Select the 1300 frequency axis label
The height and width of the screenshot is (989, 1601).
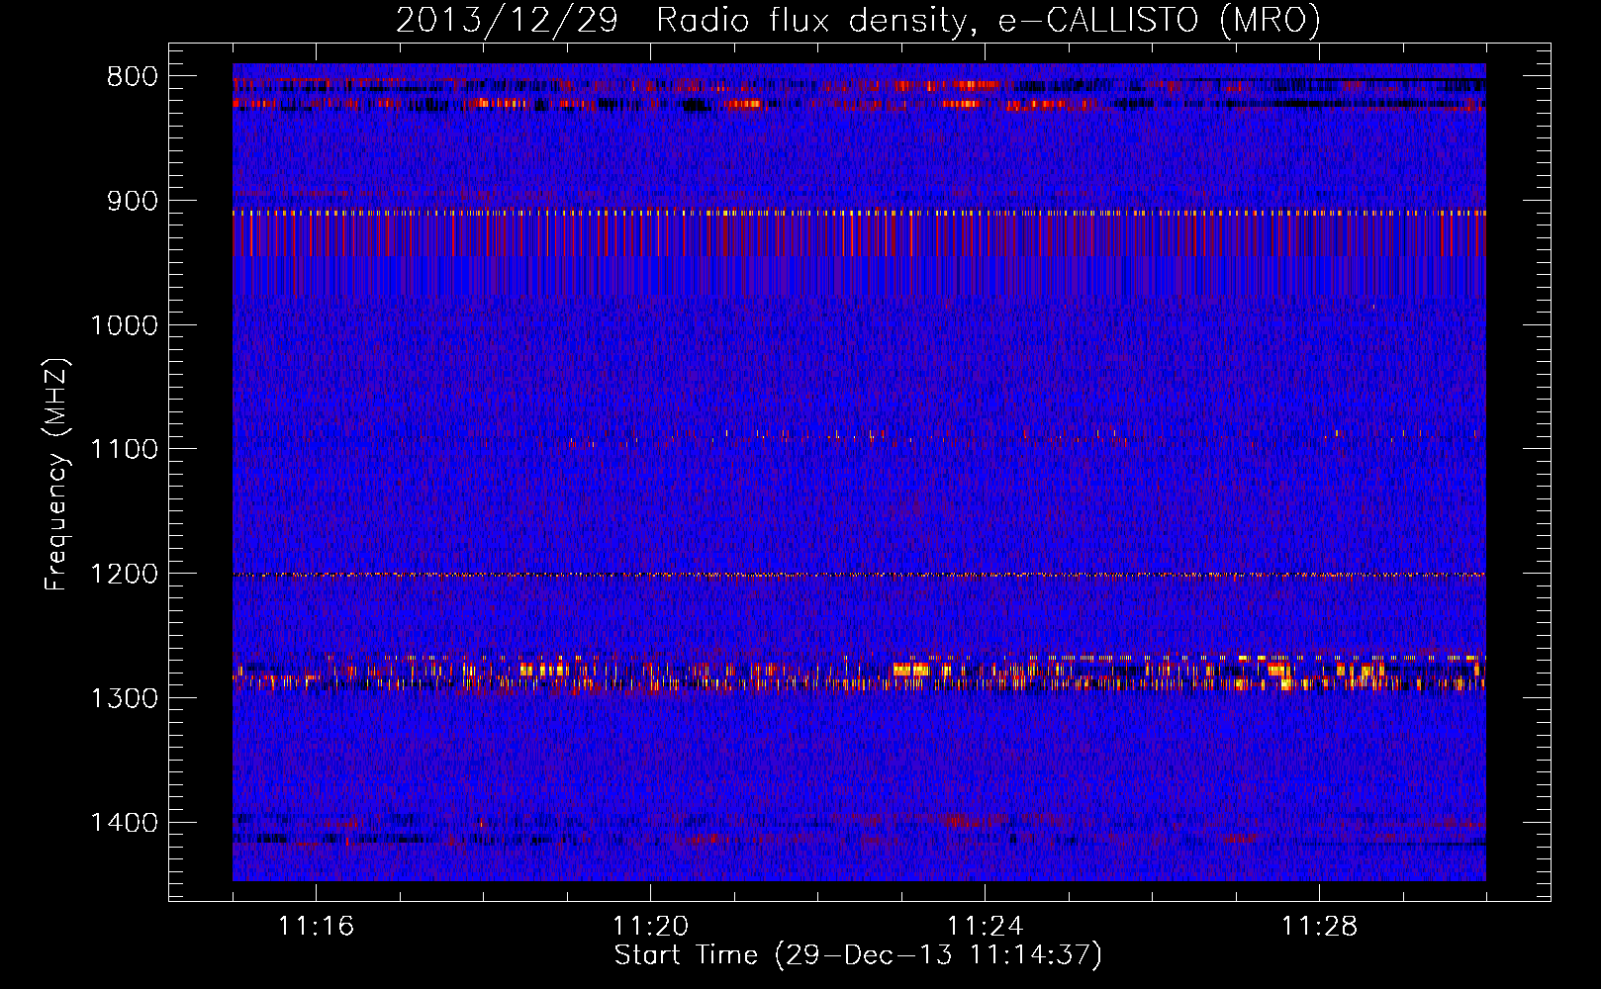[124, 698]
